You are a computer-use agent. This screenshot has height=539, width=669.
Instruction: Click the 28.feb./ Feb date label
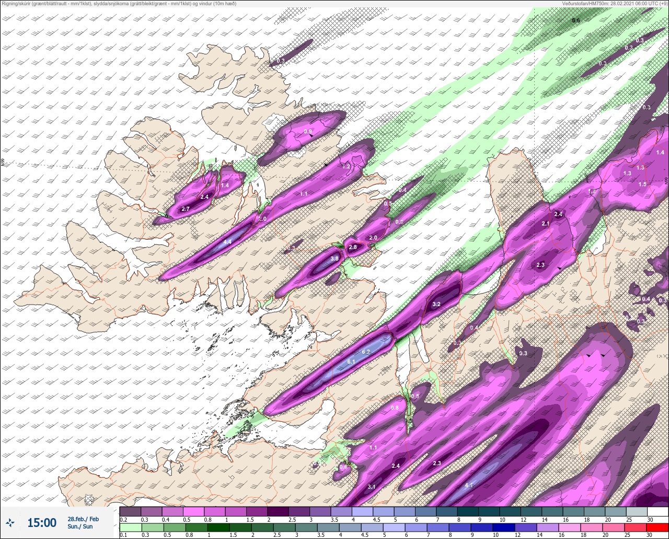coord(83,519)
